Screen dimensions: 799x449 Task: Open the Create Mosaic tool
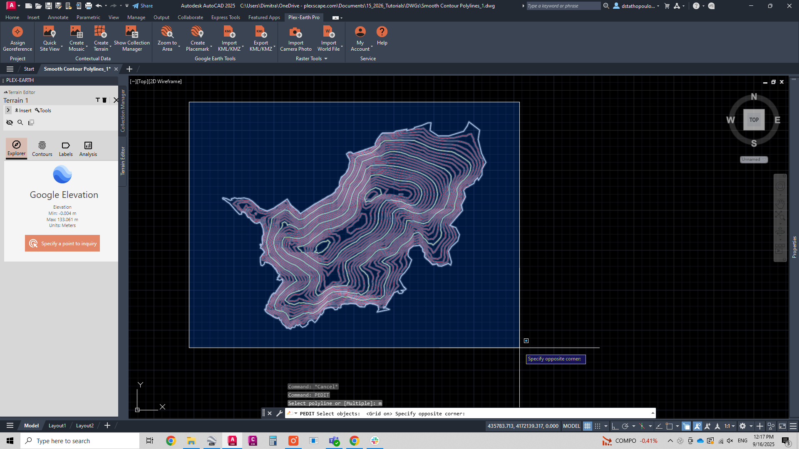coord(77,39)
